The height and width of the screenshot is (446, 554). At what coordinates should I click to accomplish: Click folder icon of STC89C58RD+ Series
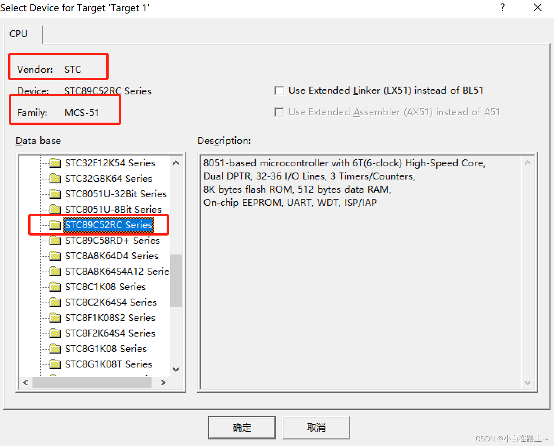[x=55, y=240]
